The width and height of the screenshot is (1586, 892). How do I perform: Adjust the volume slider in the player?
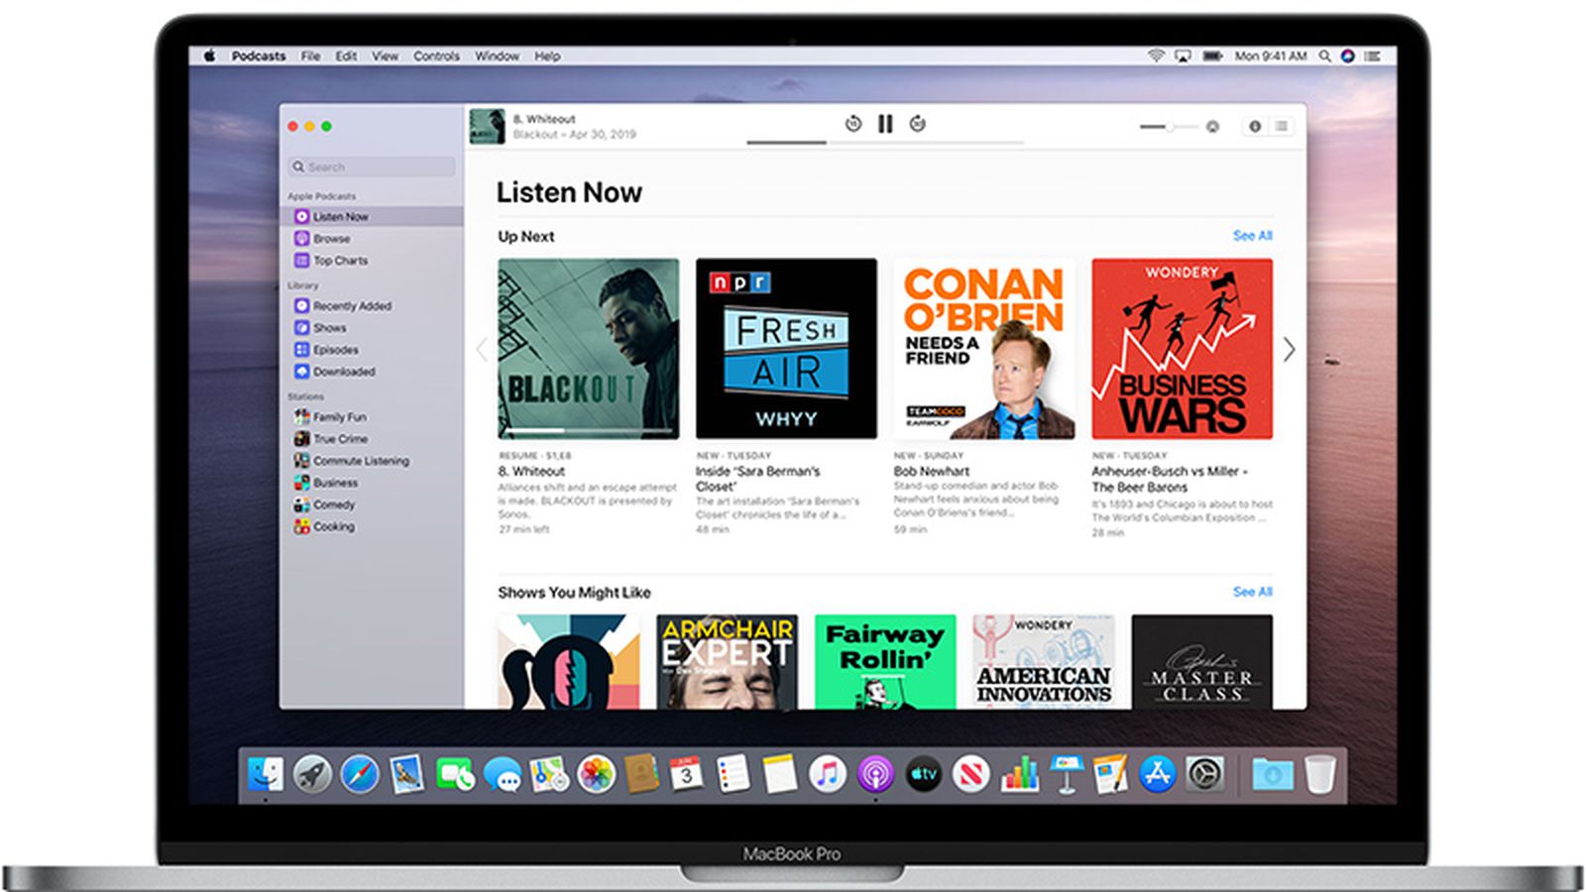(1169, 127)
